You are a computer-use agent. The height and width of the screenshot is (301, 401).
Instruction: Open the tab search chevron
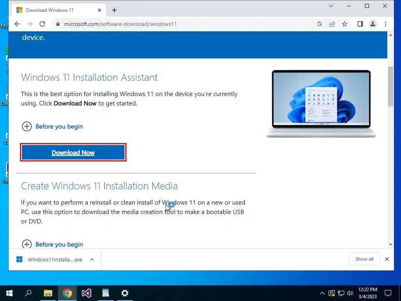tap(331, 6)
